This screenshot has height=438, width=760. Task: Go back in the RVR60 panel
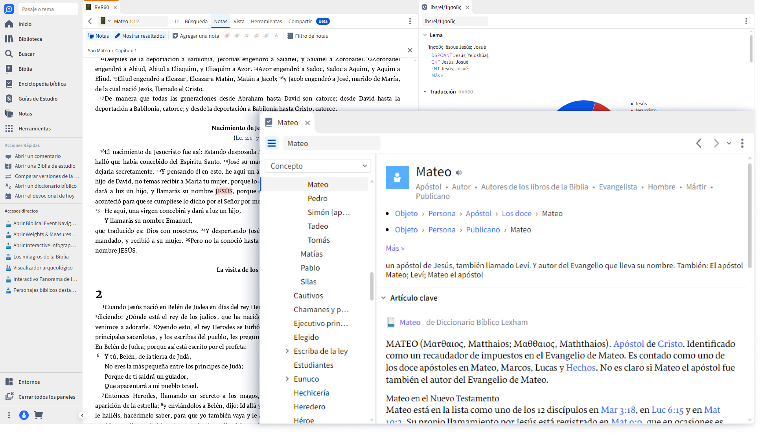[90, 21]
